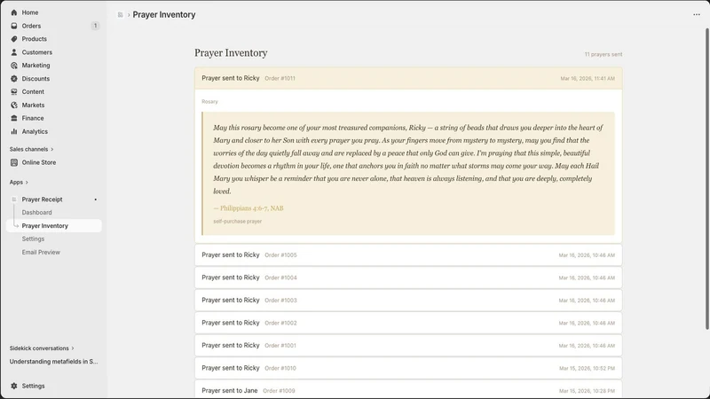Click the Mar 15, 2026, 10:52 PM timestamp
Screen dimensions: 710x399
point(587,368)
